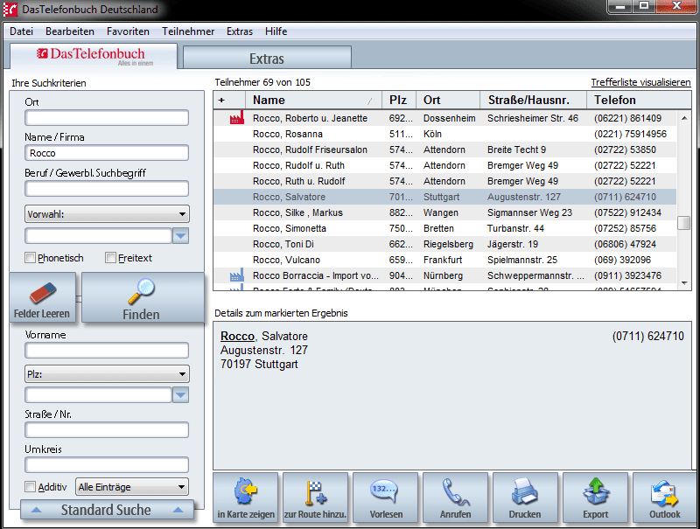Toggle the Freitext checkbox
The image size is (700, 529).
[110, 258]
